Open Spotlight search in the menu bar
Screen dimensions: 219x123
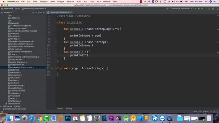click(x=206, y=1)
